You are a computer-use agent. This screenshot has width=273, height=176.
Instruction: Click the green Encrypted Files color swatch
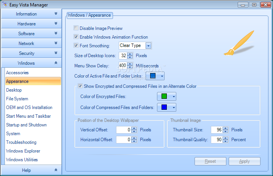pyautogui.click(x=164, y=96)
